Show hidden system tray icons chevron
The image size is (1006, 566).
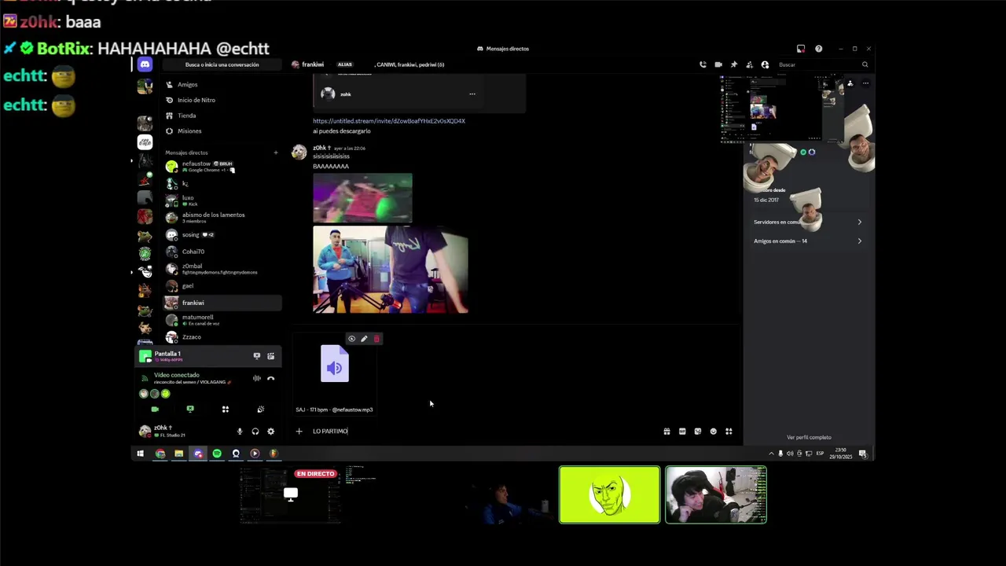pos(771,454)
